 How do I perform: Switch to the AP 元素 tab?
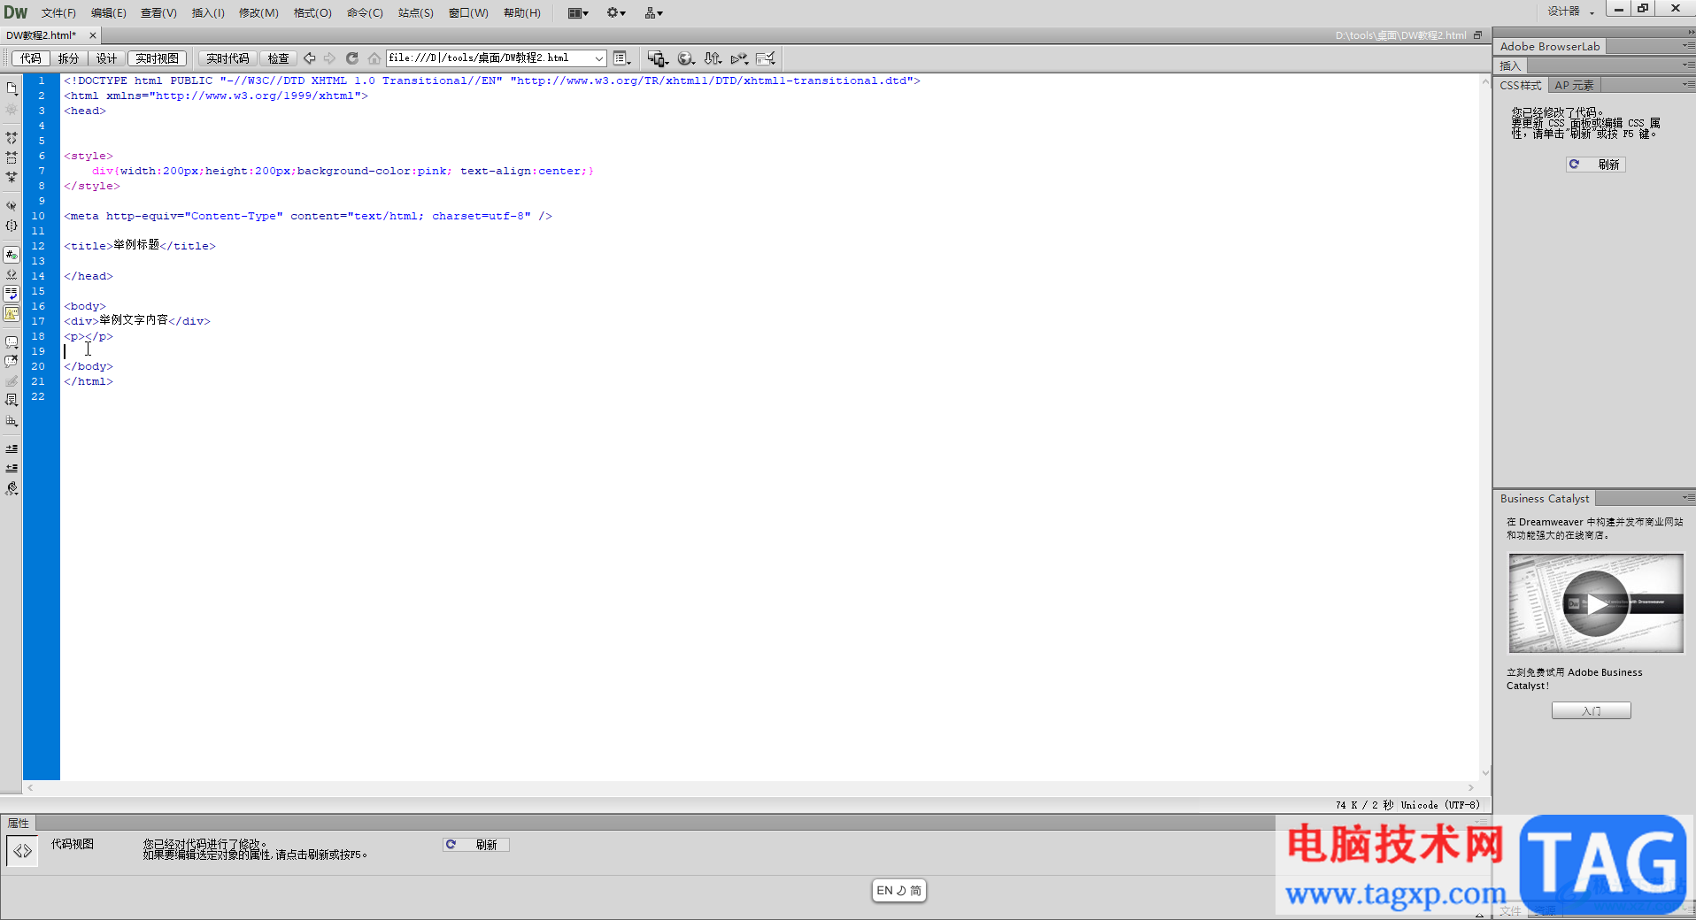pyautogui.click(x=1574, y=85)
